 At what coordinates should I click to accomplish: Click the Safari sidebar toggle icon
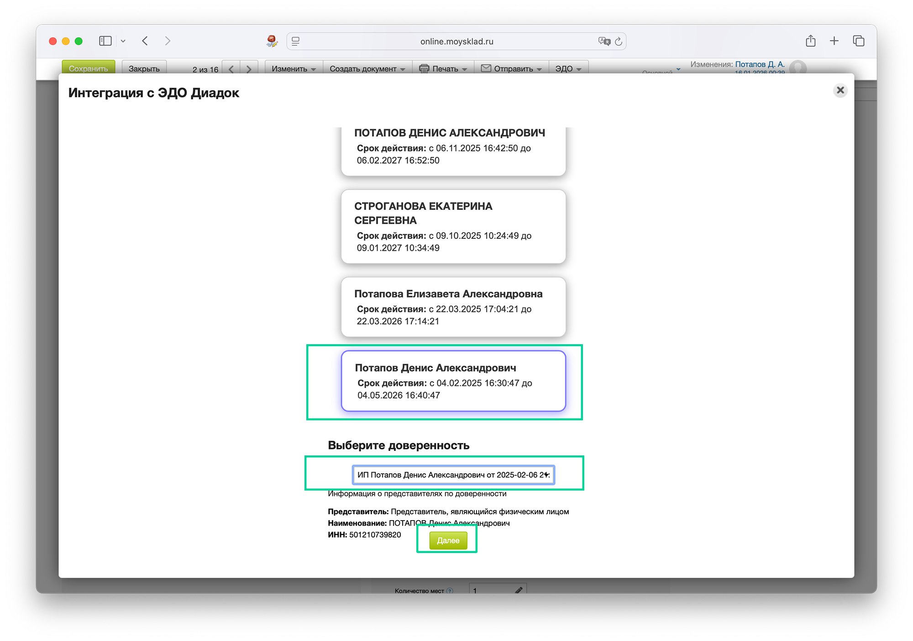(x=105, y=41)
